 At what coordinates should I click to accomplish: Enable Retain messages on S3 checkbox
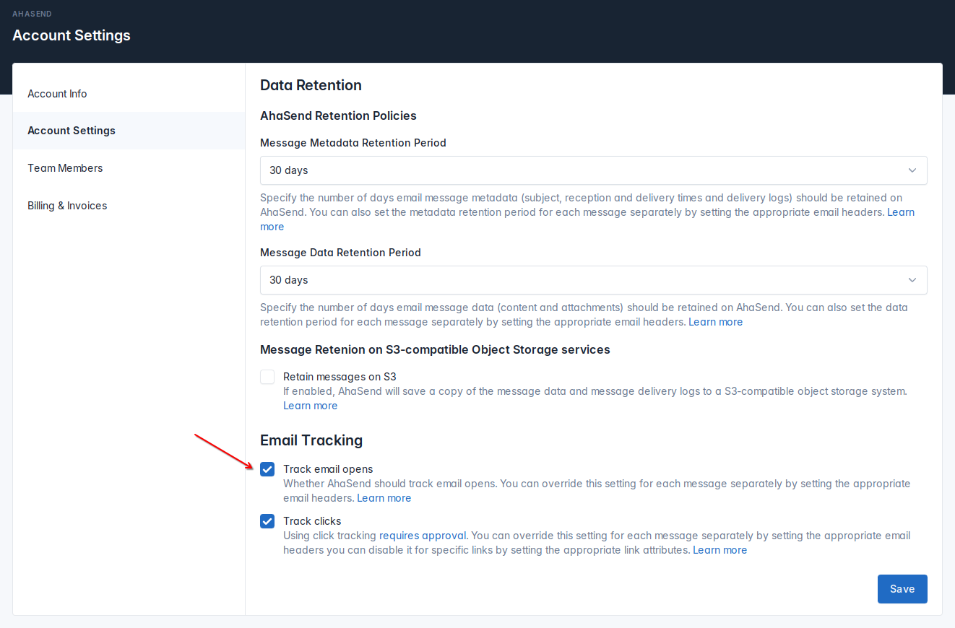[267, 377]
